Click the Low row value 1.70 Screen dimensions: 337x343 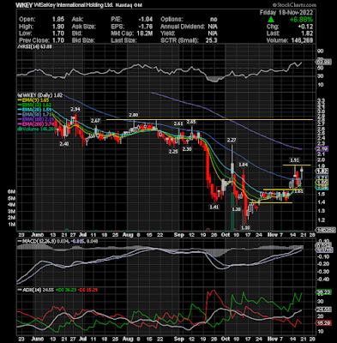(x=58, y=33)
